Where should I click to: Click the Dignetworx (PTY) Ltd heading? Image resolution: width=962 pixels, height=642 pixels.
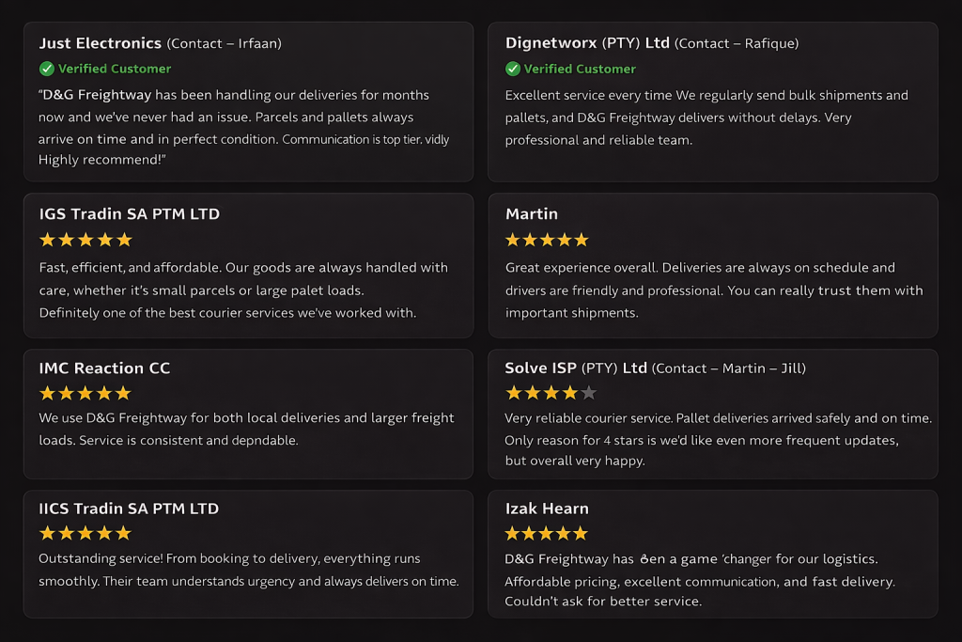pyautogui.click(x=587, y=43)
